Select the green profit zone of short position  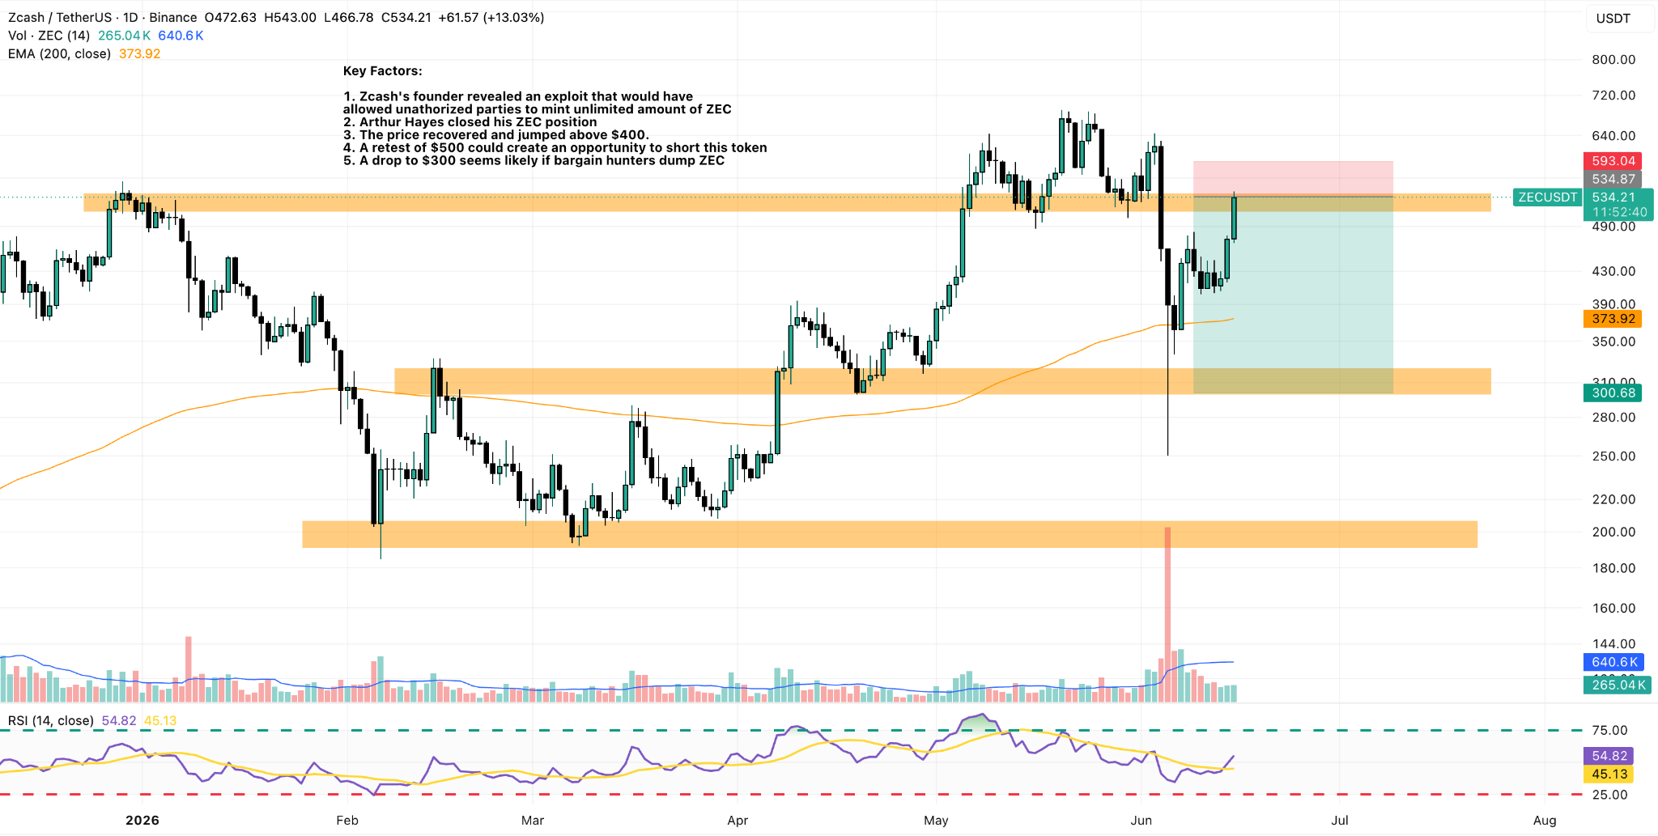pos(1293,295)
